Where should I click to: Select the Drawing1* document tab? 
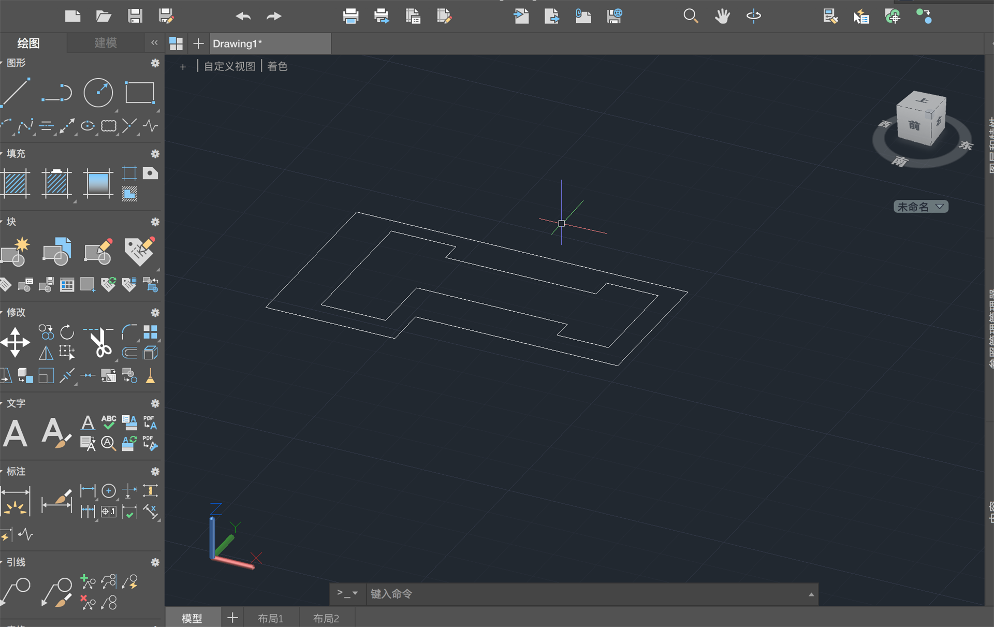[x=269, y=43]
